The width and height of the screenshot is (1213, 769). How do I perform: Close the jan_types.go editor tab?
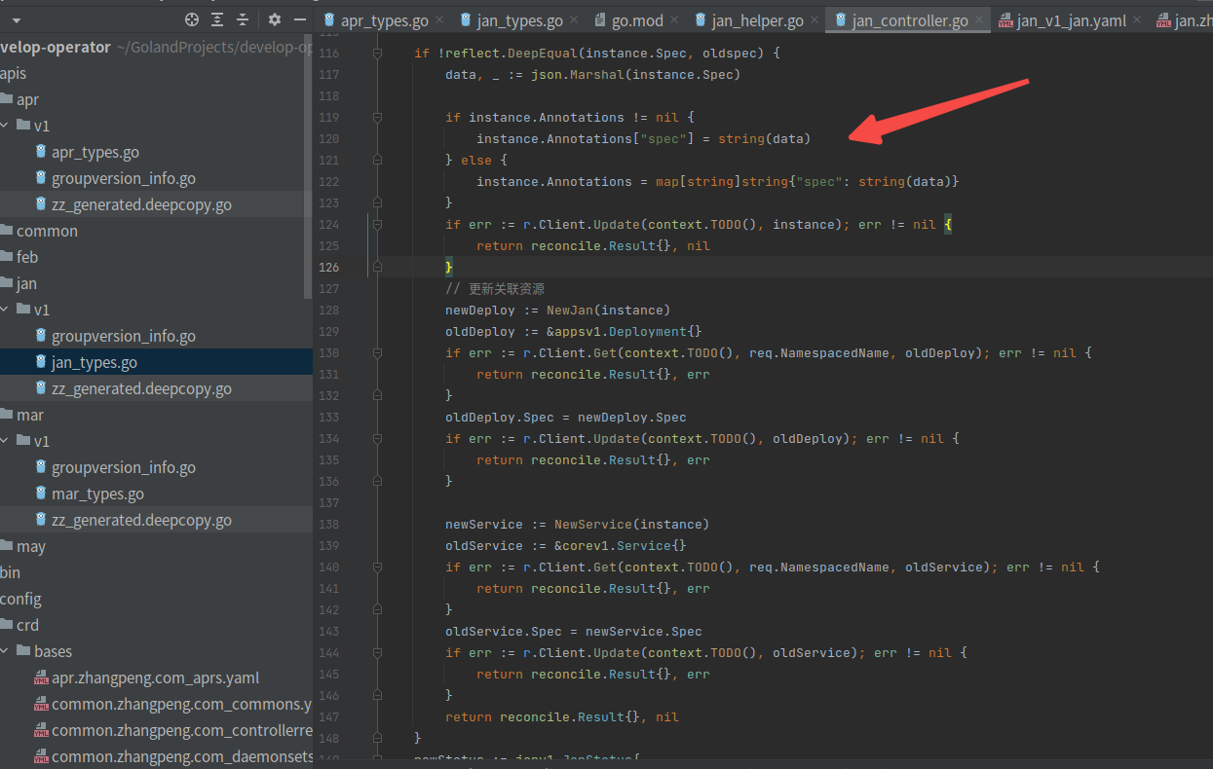(x=575, y=20)
